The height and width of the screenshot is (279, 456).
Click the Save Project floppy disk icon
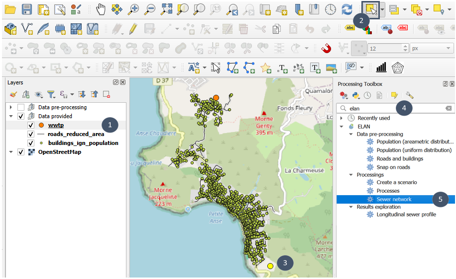[x=27, y=9]
